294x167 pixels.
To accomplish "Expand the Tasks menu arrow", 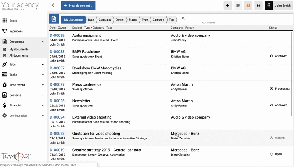I will (x=43, y=75).
